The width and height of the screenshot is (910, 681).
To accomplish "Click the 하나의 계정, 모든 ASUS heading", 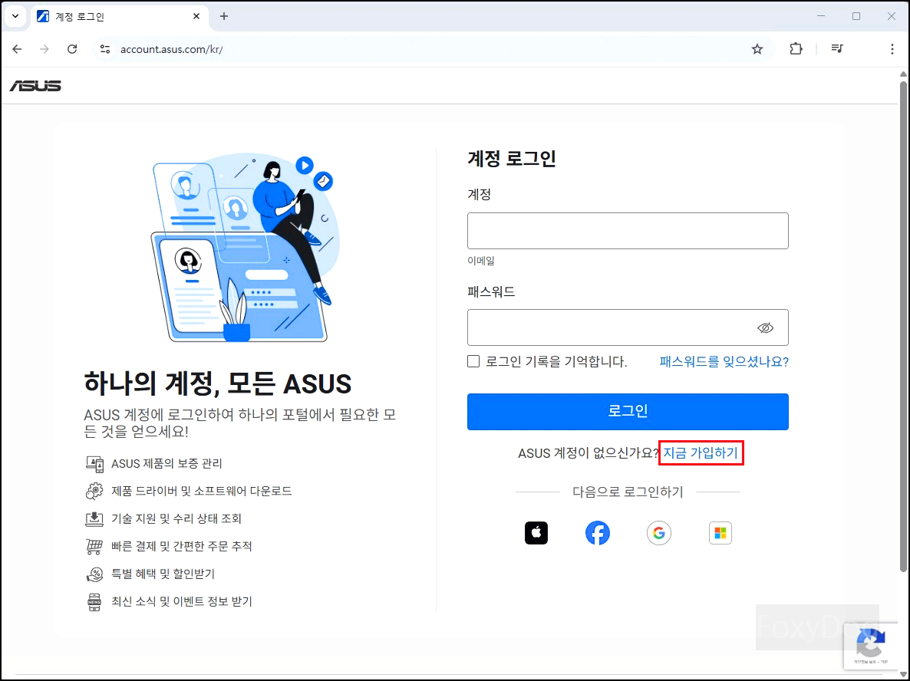I will coord(218,383).
